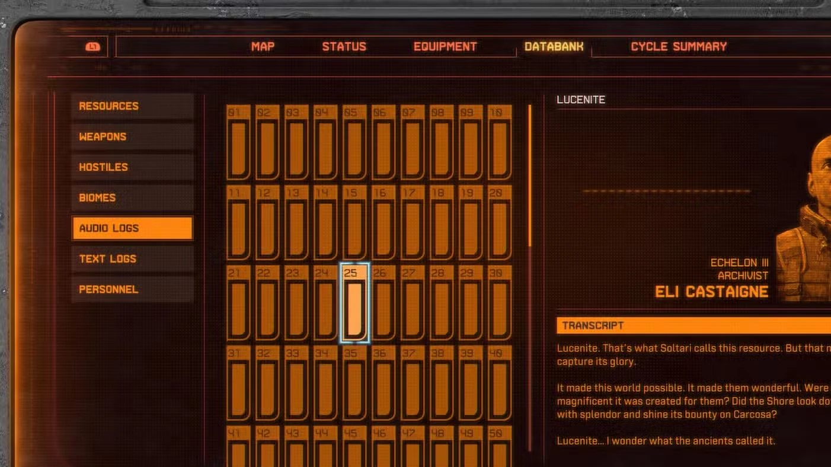Click the audio waveform dashed line
The width and height of the screenshot is (831, 467).
pyautogui.click(x=667, y=191)
